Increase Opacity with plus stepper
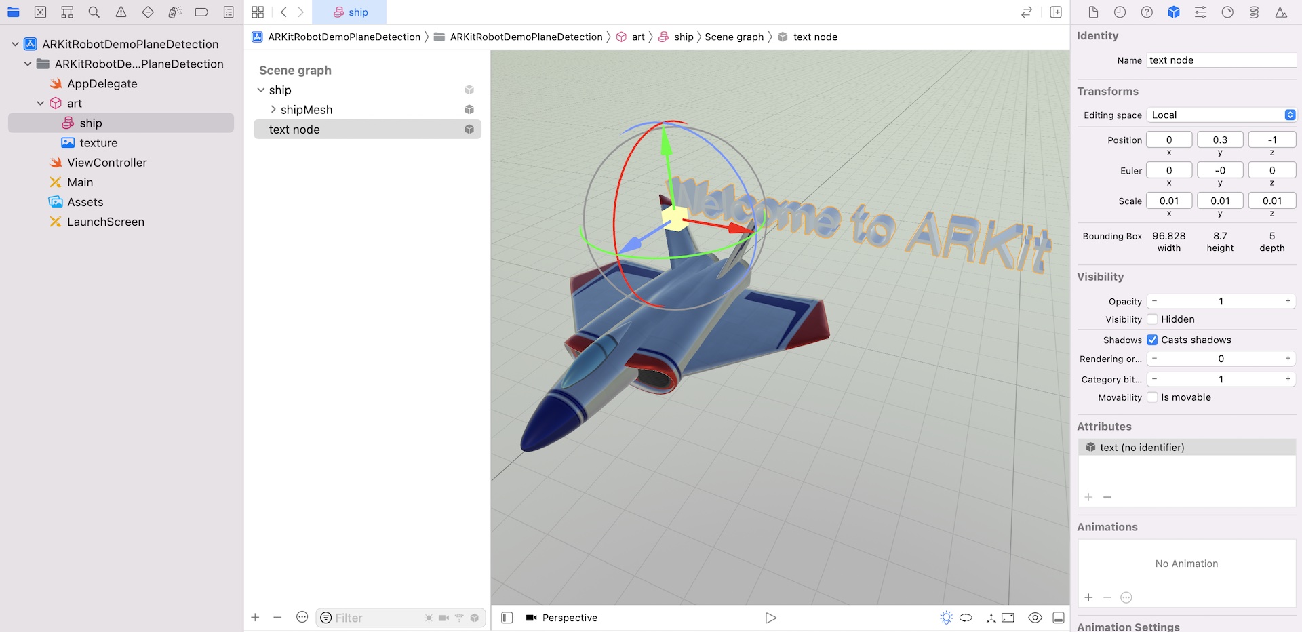Screen dimensions: 1302x632 point(1288,301)
